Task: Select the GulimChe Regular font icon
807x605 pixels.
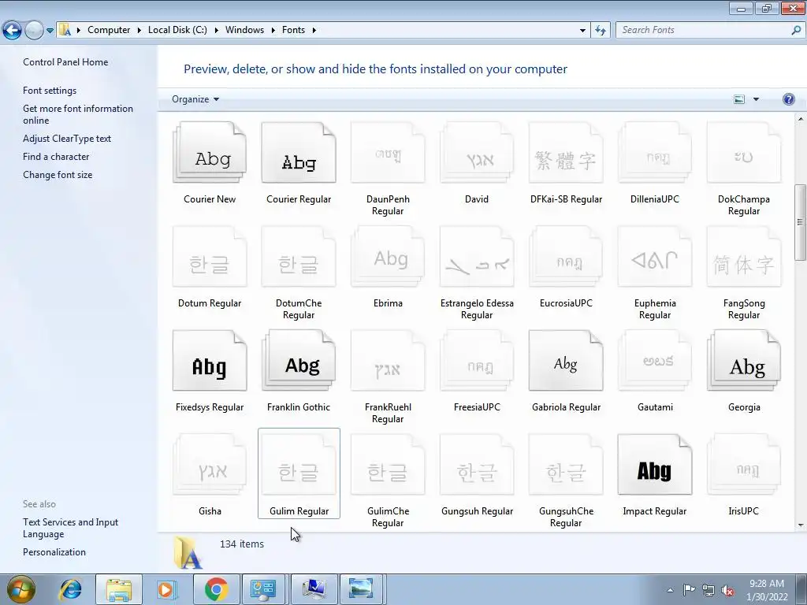Action: point(388,465)
